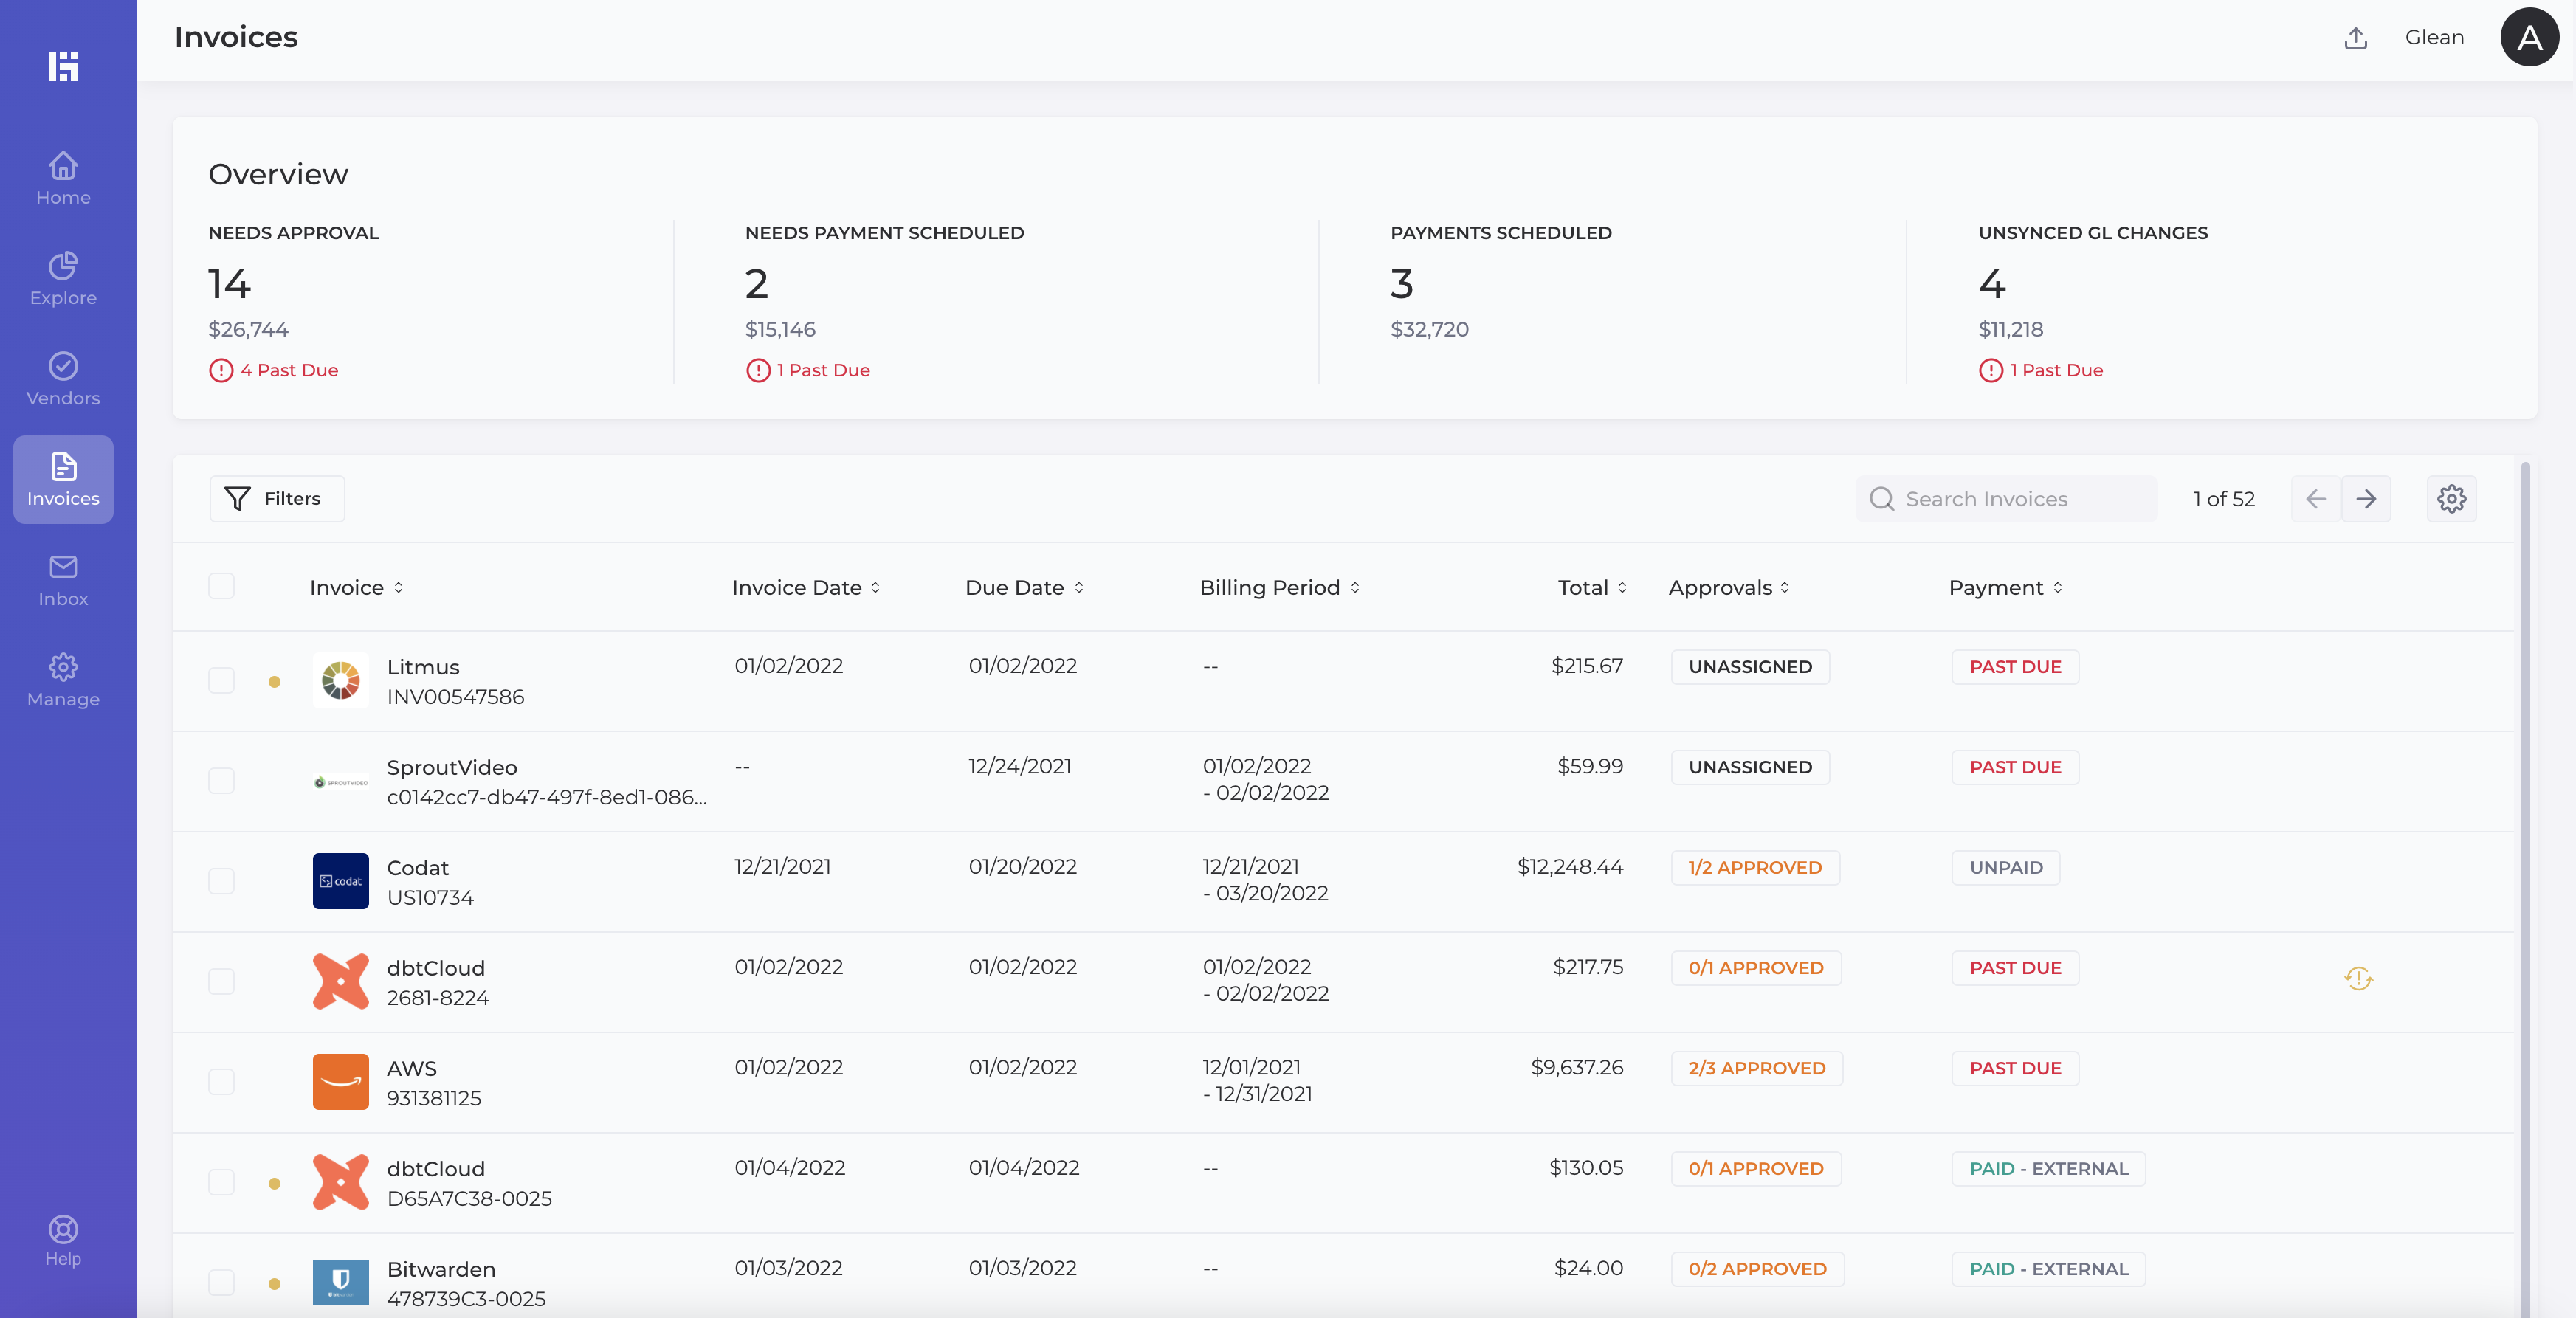
Task: Open the account avatar menu
Action: click(x=2529, y=37)
